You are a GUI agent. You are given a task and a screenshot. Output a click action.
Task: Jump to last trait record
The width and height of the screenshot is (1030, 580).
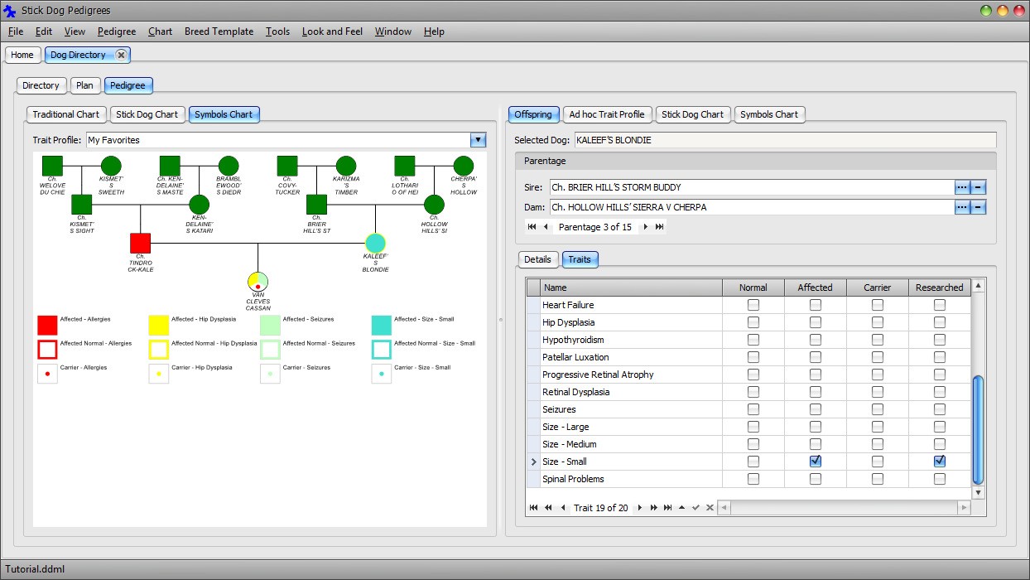(667, 508)
